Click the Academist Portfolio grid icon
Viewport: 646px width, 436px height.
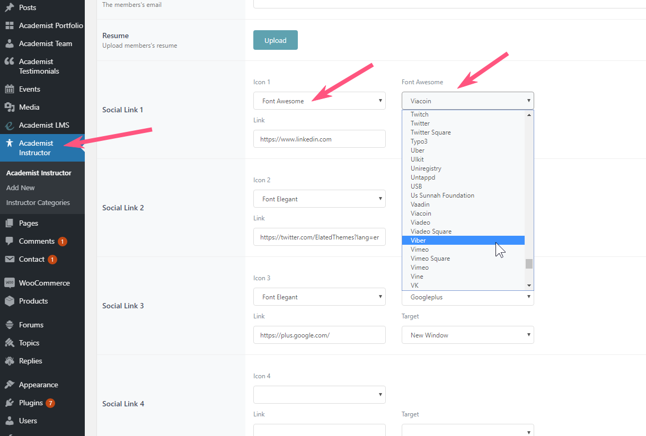coord(10,25)
